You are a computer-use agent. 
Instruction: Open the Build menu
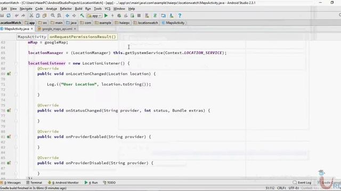[x=78, y=8]
